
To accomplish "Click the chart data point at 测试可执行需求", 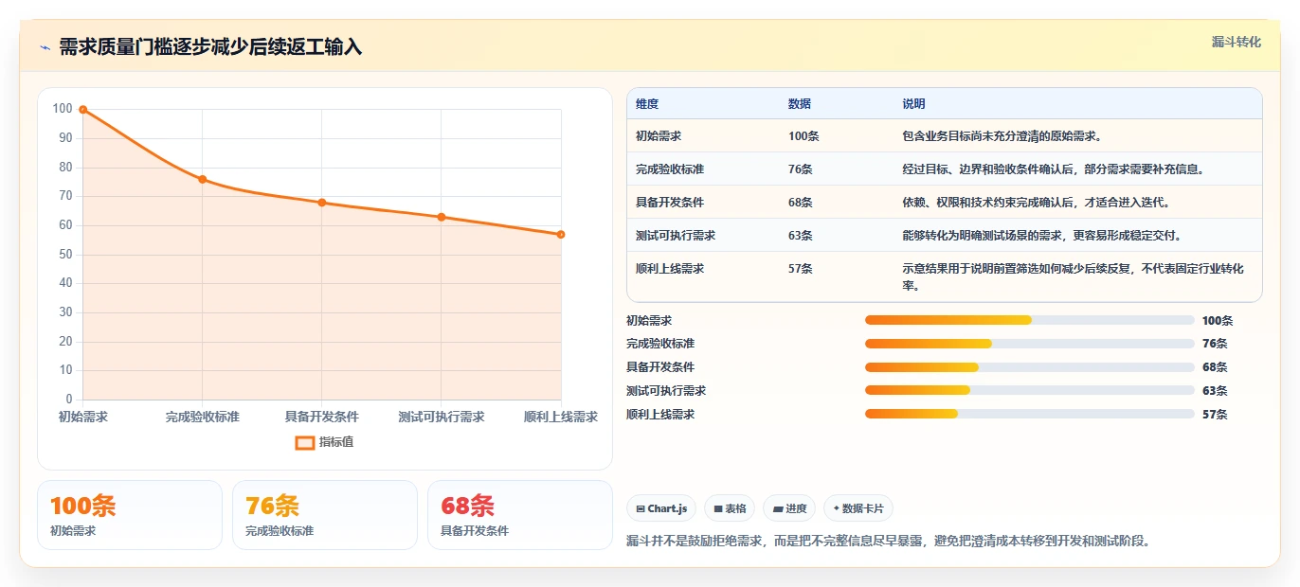I will tap(442, 217).
